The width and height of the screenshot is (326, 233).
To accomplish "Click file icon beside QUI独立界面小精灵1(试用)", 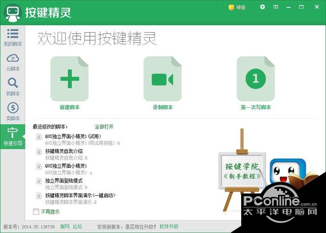I will point(39,137).
